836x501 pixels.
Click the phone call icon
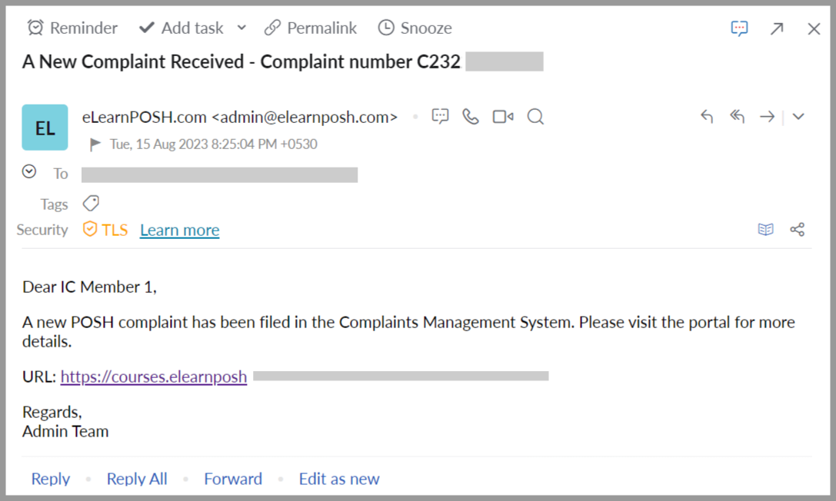[471, 117]
